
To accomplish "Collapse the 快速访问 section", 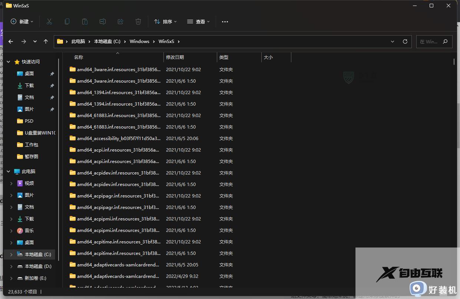I will [9, 62].
